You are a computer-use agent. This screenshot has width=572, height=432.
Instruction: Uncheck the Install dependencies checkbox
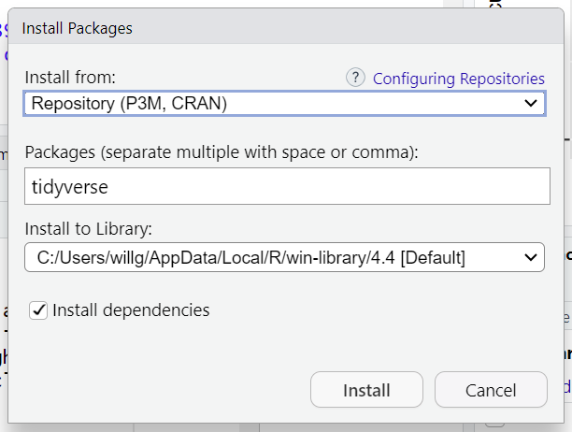[x=38, y=310]
